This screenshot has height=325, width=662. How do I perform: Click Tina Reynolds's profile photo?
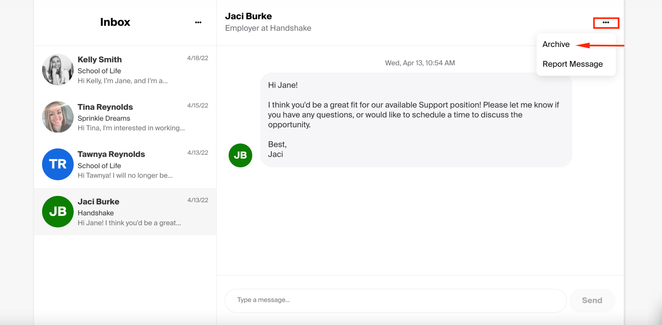(58, 117)
